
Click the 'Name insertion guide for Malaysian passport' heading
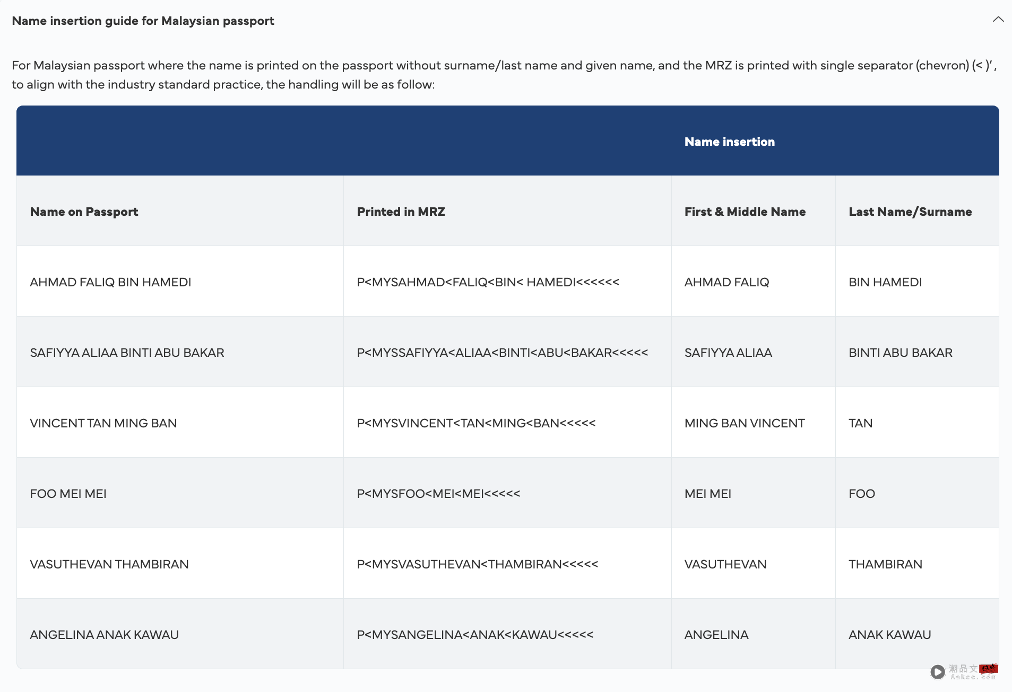143,21
